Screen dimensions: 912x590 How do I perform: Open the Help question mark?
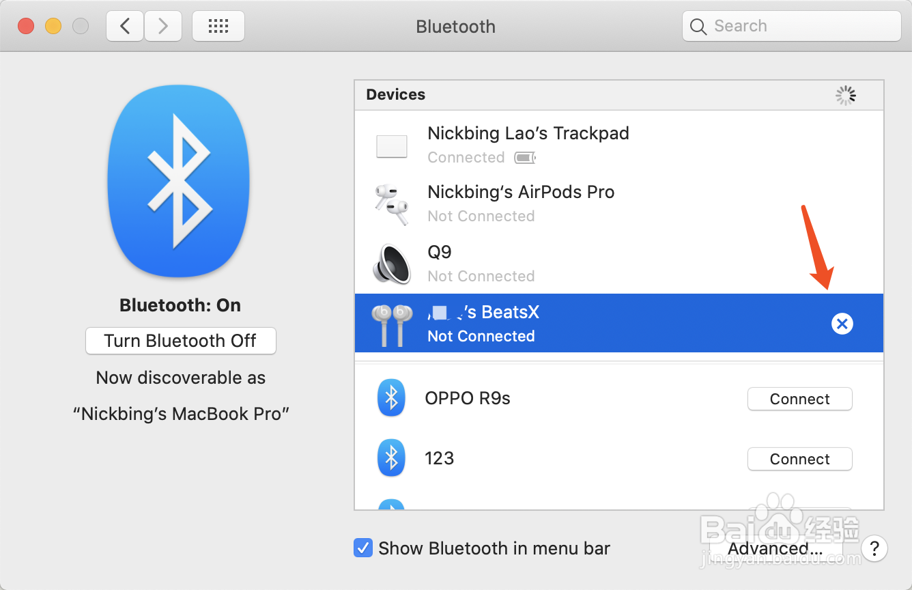pos(874,548)
